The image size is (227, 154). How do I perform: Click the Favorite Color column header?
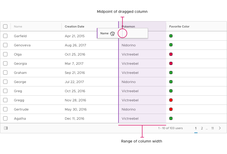point(179,26)
